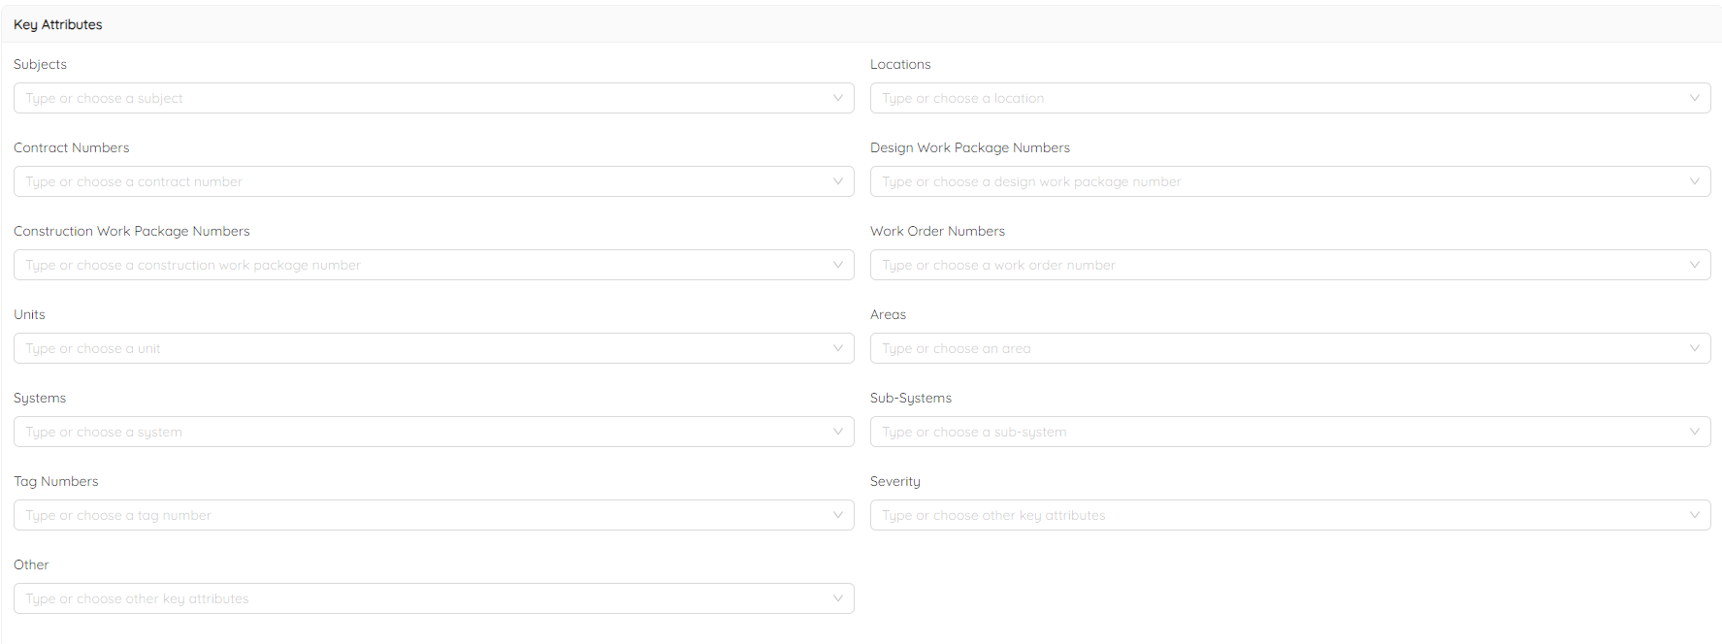This screenshot has width=1722, height=644.
Task: Focus the Design Work Package Numbers field
Action: point(1271,181)
